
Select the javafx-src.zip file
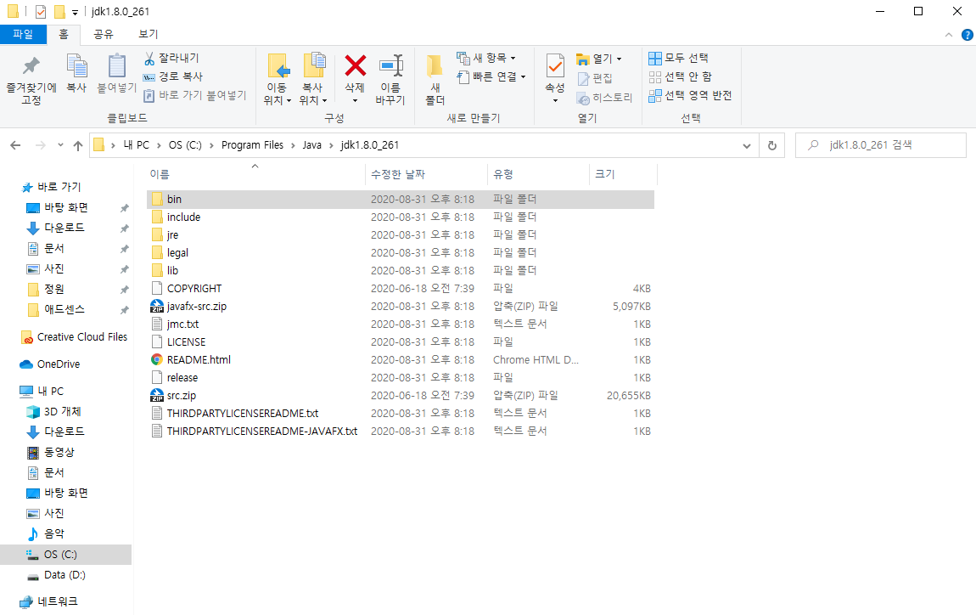401,306
